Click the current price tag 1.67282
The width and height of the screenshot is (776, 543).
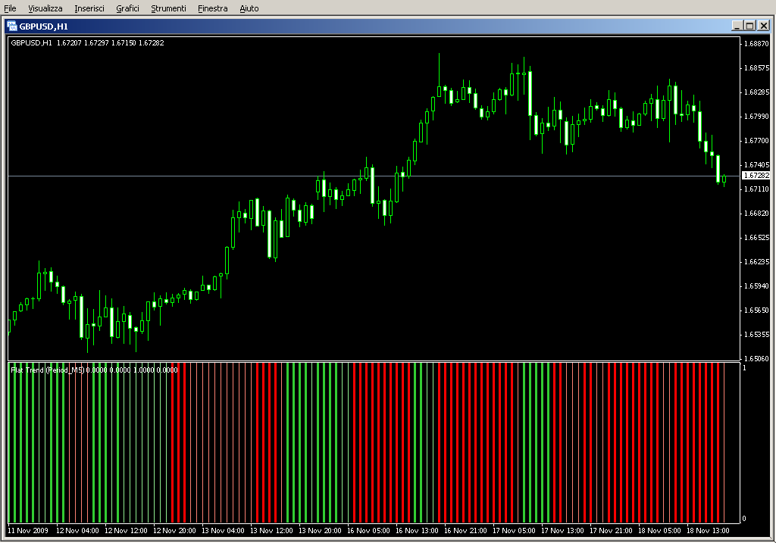756,176
